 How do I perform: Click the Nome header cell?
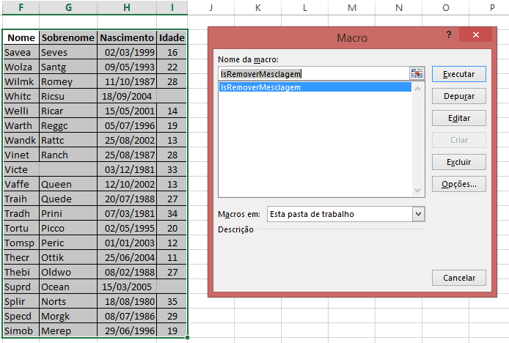pyautogui.click(x=21, y=37)
